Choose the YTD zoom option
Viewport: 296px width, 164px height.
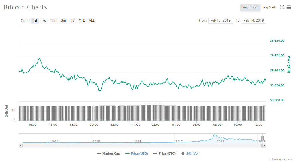82,21
